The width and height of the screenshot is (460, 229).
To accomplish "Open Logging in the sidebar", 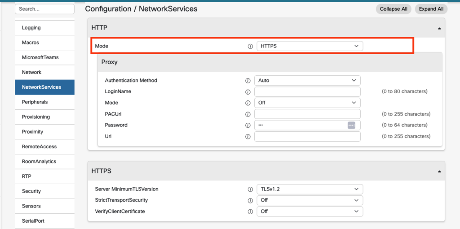I will click(x=44, y=28).
